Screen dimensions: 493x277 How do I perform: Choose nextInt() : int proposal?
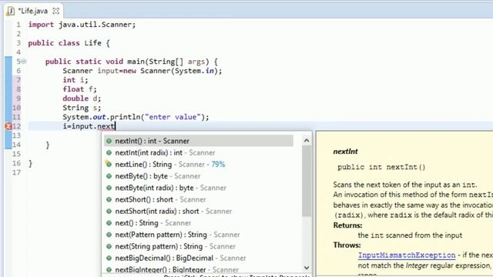[199, 141]
